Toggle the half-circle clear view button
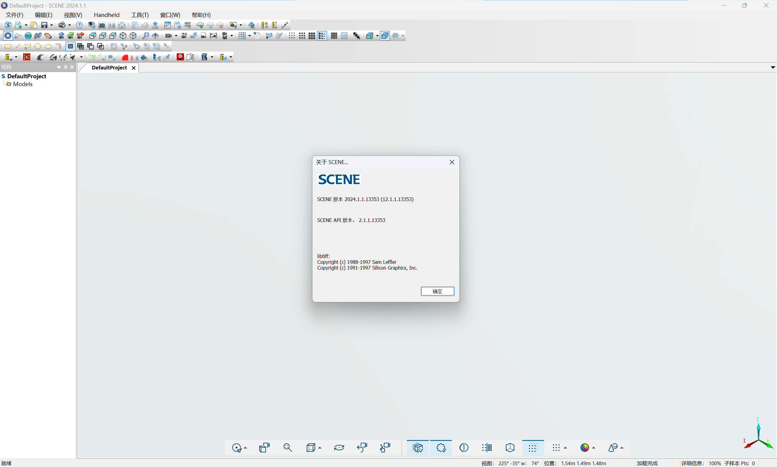 tap(464, 448)
